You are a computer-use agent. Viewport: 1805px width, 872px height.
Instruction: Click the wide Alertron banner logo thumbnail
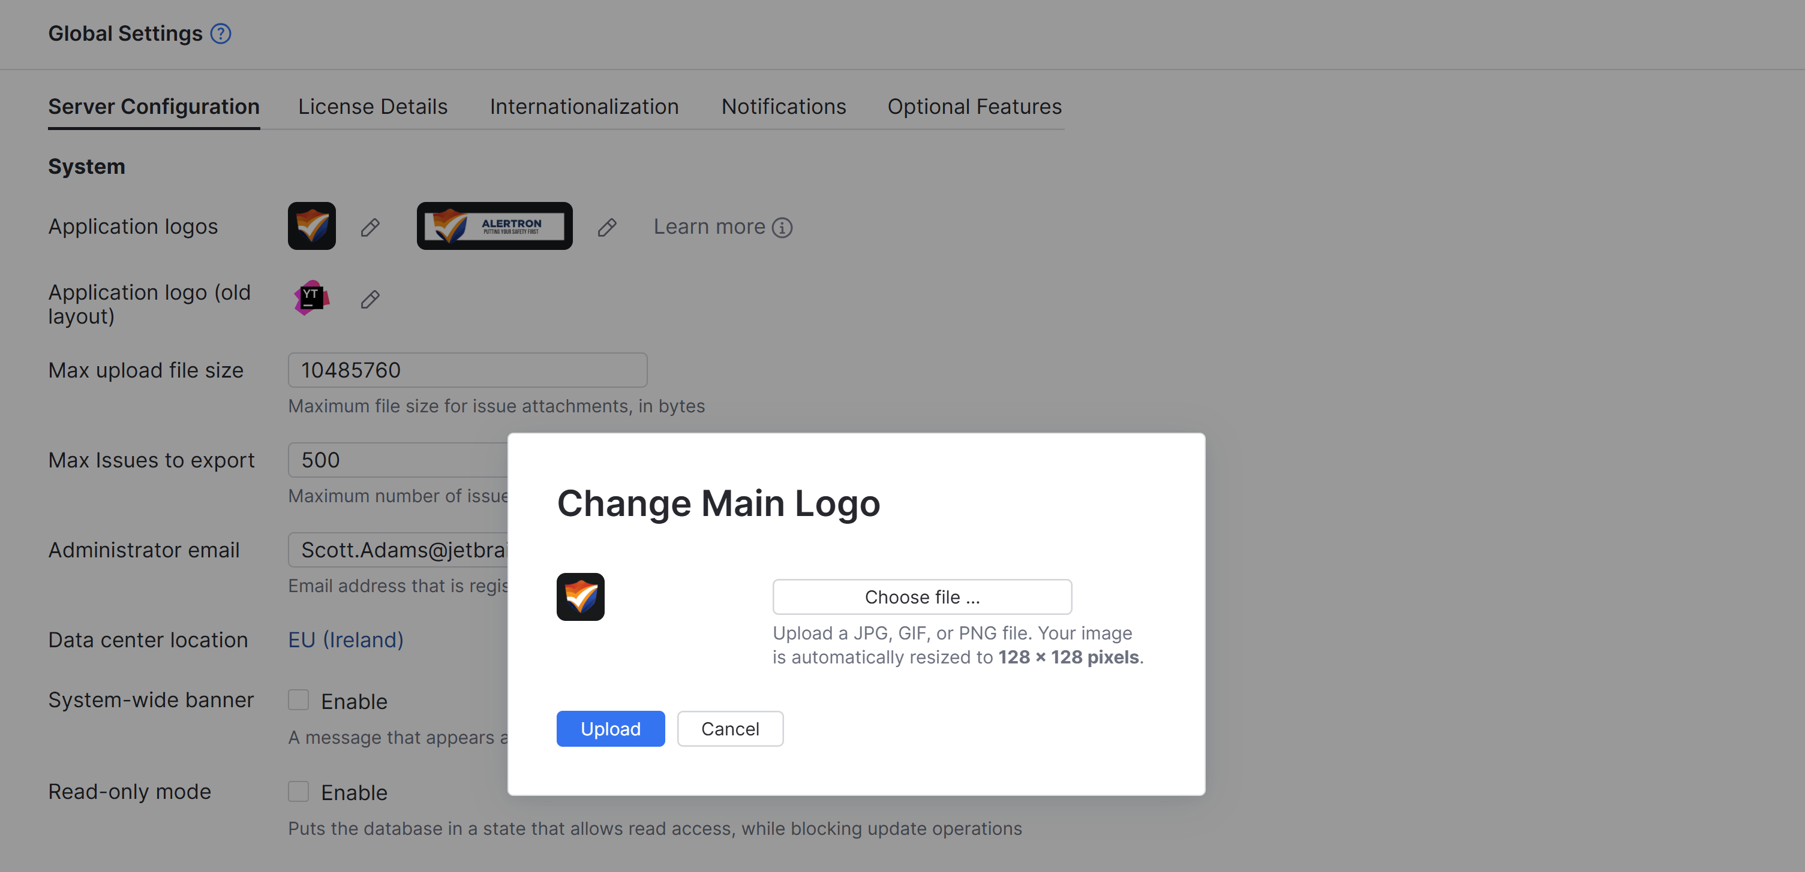pyautogui.click(x=494, y=226)
